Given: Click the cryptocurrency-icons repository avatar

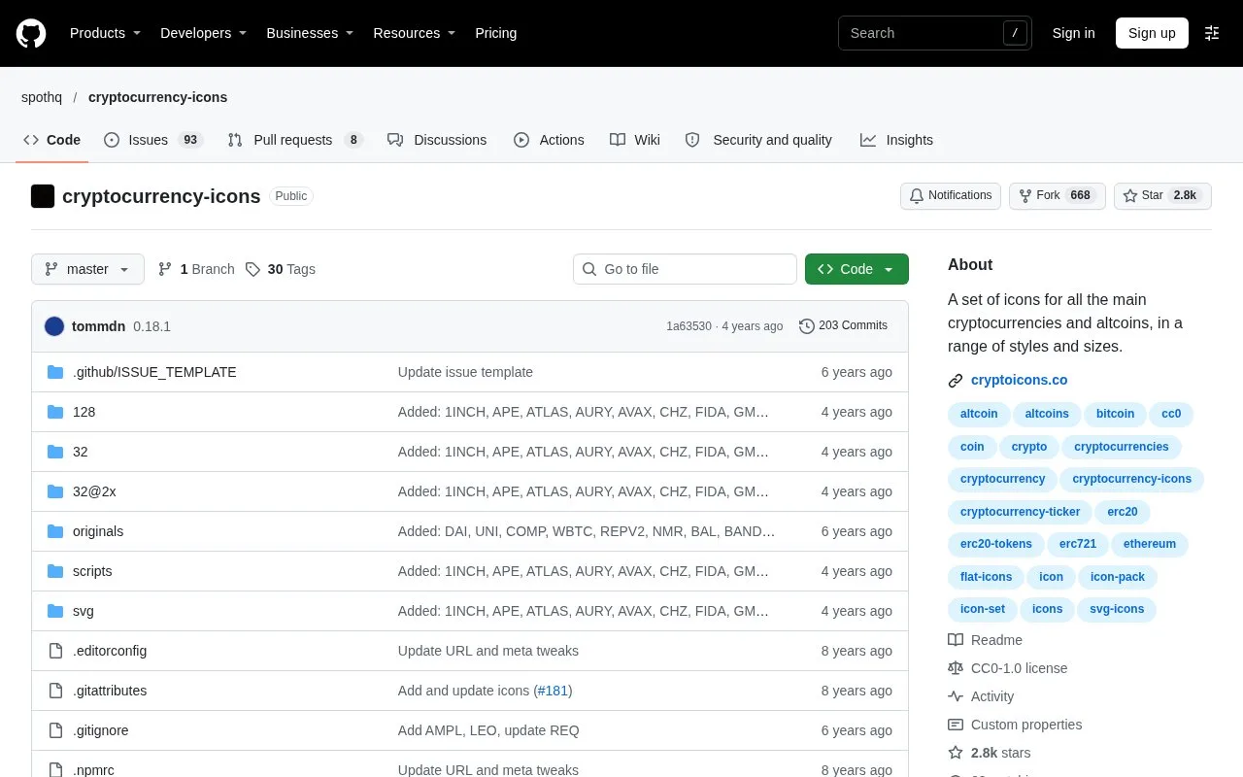Looking at the screenshot, I should (43, 196).
